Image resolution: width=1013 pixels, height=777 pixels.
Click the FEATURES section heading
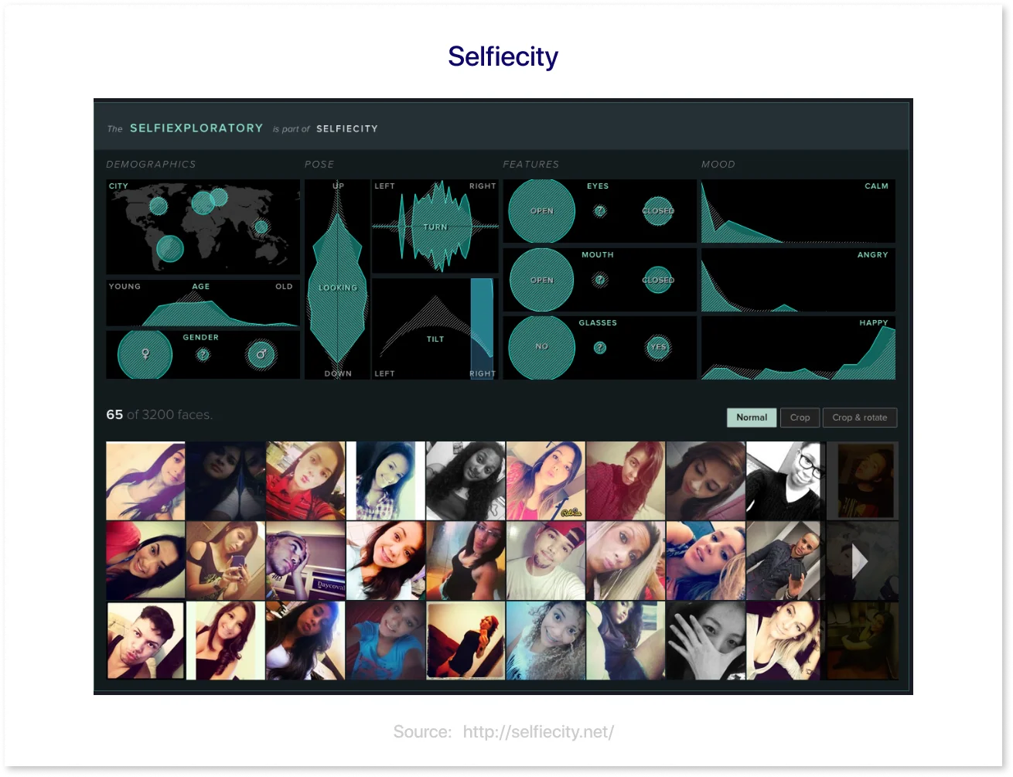coord(530,165)
